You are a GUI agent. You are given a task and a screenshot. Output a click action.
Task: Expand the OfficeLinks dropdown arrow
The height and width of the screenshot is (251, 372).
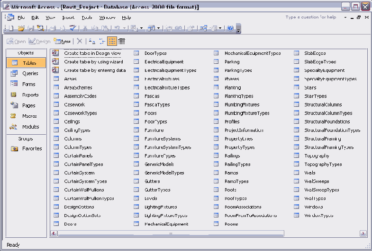[141, 28]
